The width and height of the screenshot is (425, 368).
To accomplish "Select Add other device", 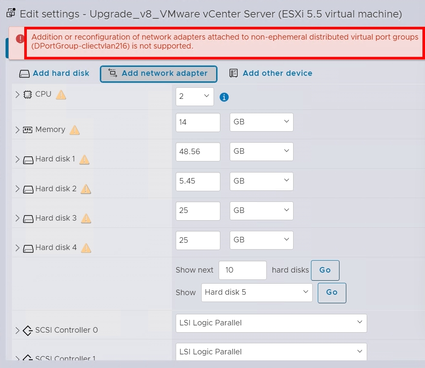I will (x=271, y=73).
